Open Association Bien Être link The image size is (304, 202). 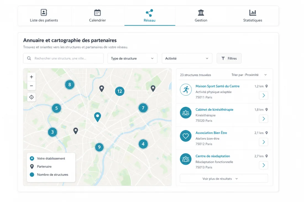pyautogui.click(x=211, y=133)
